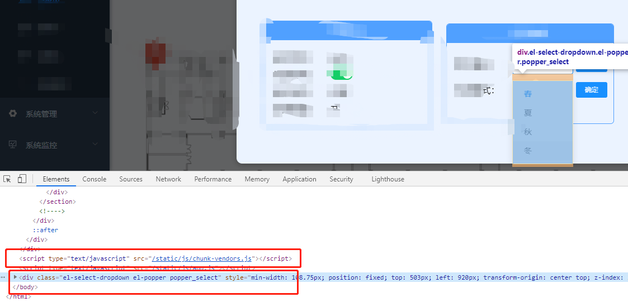Open the Lighthouse tab

tap(388, 179)
